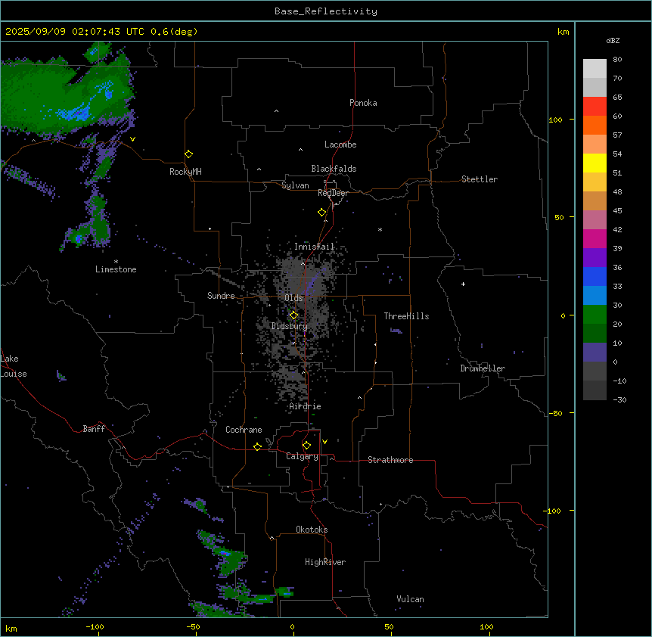Click the HighRiver label
Viewport: 652px width, 637px height.
tap(325, 562)
